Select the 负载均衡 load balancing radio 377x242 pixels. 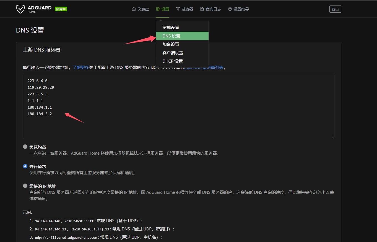(25, 147)
